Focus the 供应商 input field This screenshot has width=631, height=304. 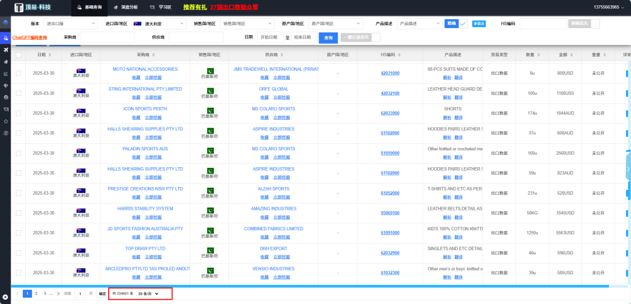[x=196, y=37]
